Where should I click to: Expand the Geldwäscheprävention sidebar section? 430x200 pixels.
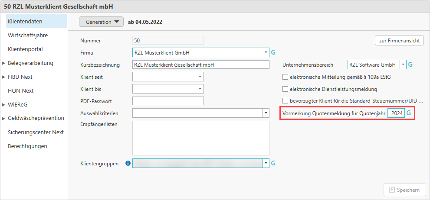(x=4, y=119)
